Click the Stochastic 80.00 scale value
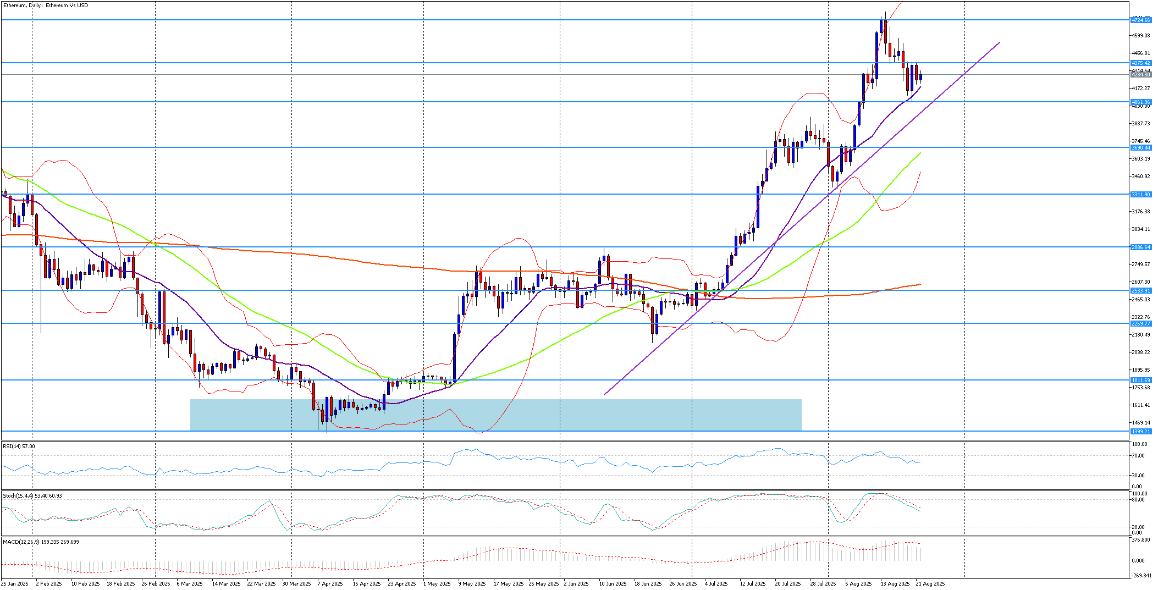Image resolution: width=1158 pixels, height=590 pixels. tap(1138, 500)
